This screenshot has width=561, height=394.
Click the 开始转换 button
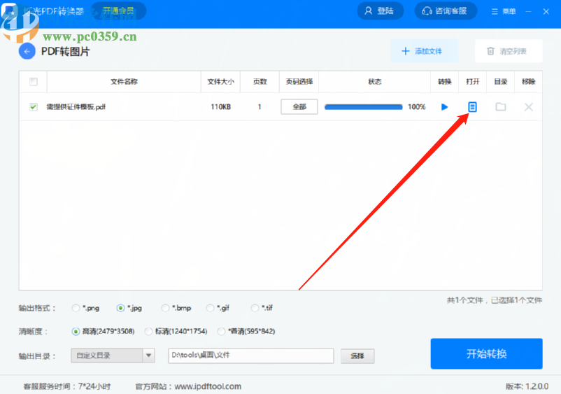click(487, 353)
